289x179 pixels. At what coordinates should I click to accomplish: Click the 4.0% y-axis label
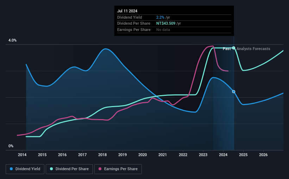coord(12,40)
